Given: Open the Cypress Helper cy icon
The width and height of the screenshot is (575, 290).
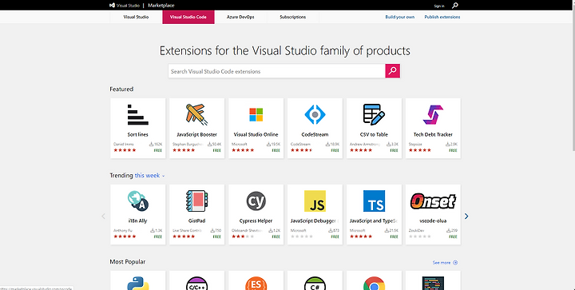Looking at the screenshot, I should (256, 201).
